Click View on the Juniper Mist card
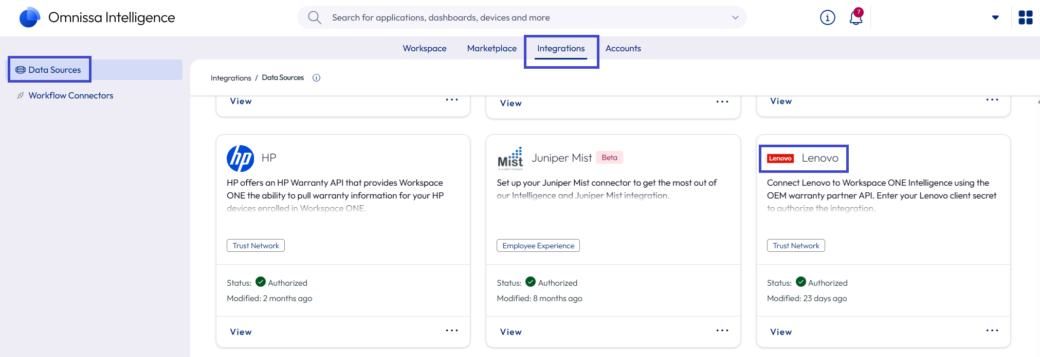This screenshot has width=1040, height=357. click(x=511, y=332)
